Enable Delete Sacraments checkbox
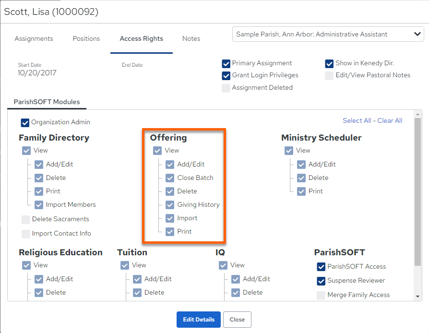Screen dimensions: 429x333 pos(26,219)
